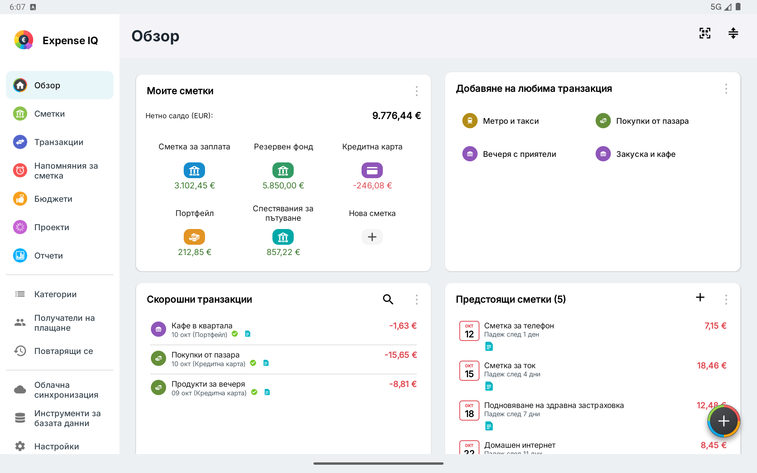Open Моите сметки card options menu

pyautogui.click(x=417, y=91)
